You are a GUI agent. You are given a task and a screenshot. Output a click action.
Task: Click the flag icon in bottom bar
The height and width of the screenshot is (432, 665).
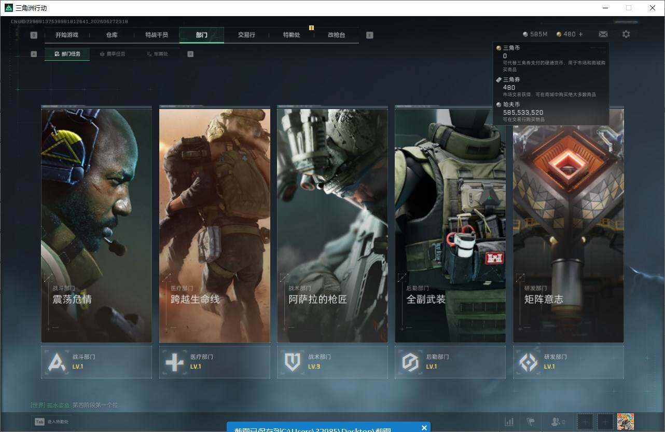coord(530,422)
